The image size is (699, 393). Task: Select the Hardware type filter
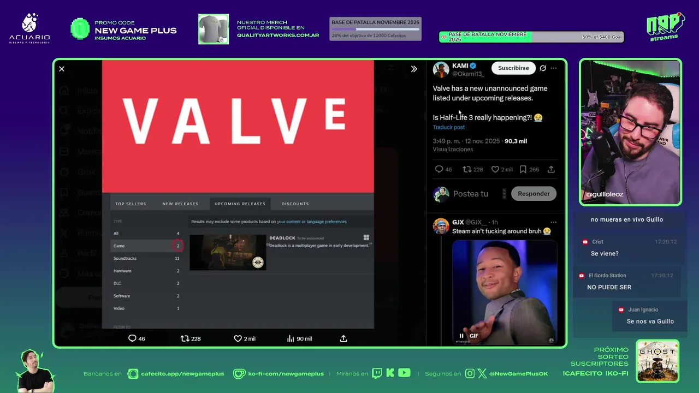click(146, 271)
